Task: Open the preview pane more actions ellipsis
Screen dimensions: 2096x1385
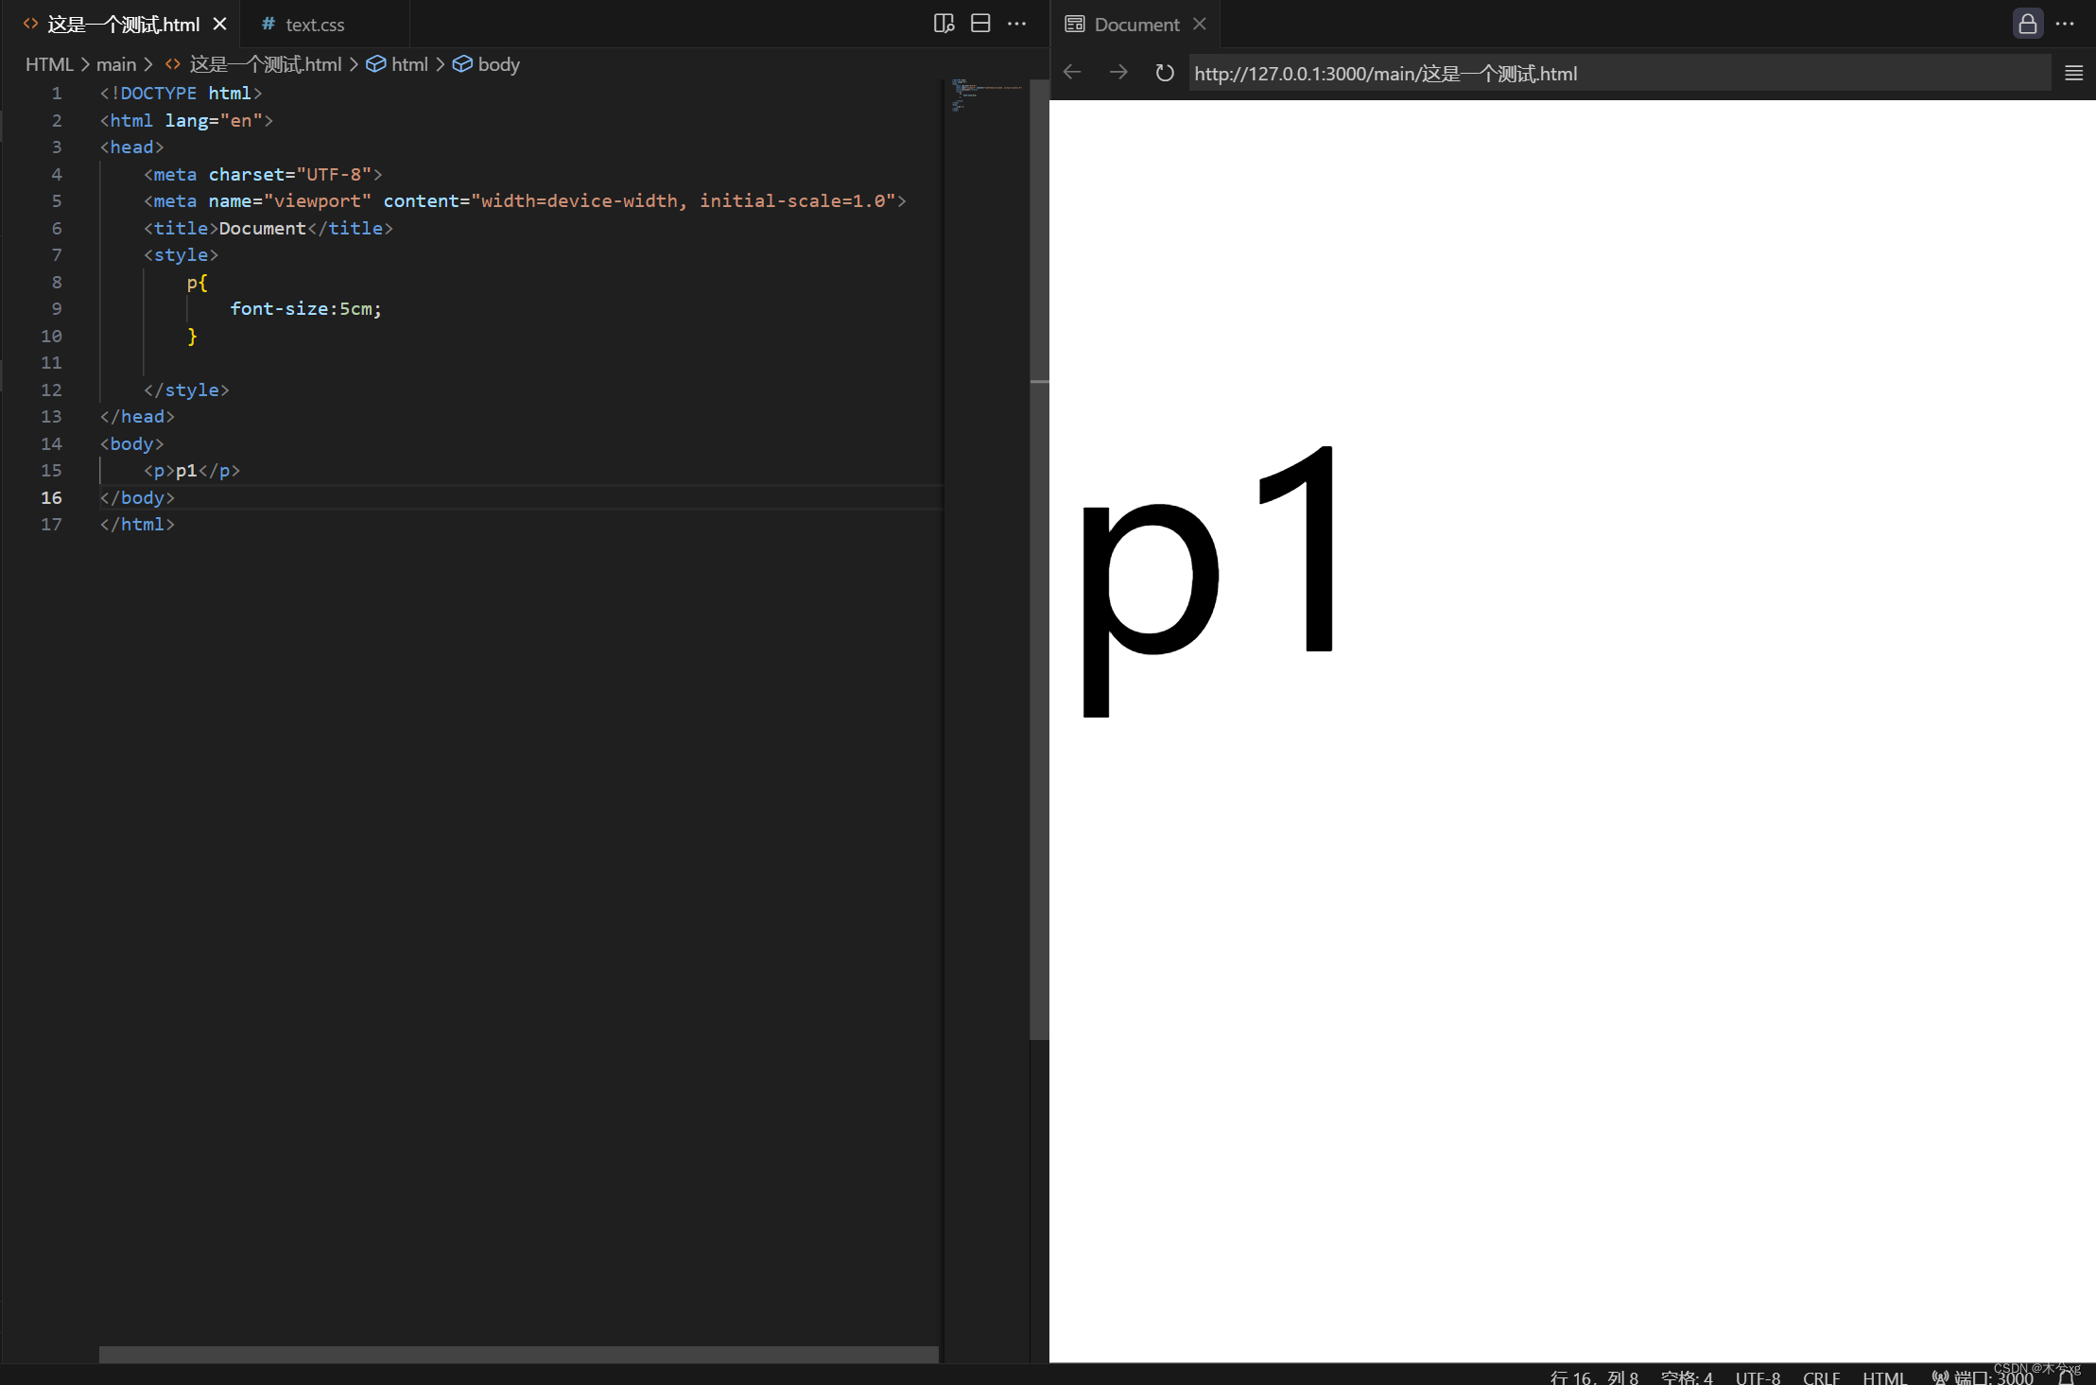Action: [2067, 24]
